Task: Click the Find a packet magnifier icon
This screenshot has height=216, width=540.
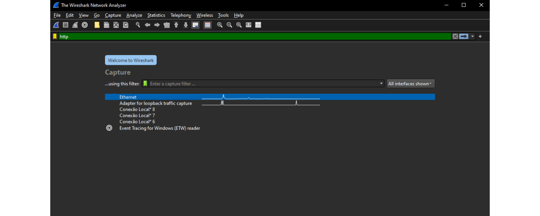Action: (x=138, y=25)
